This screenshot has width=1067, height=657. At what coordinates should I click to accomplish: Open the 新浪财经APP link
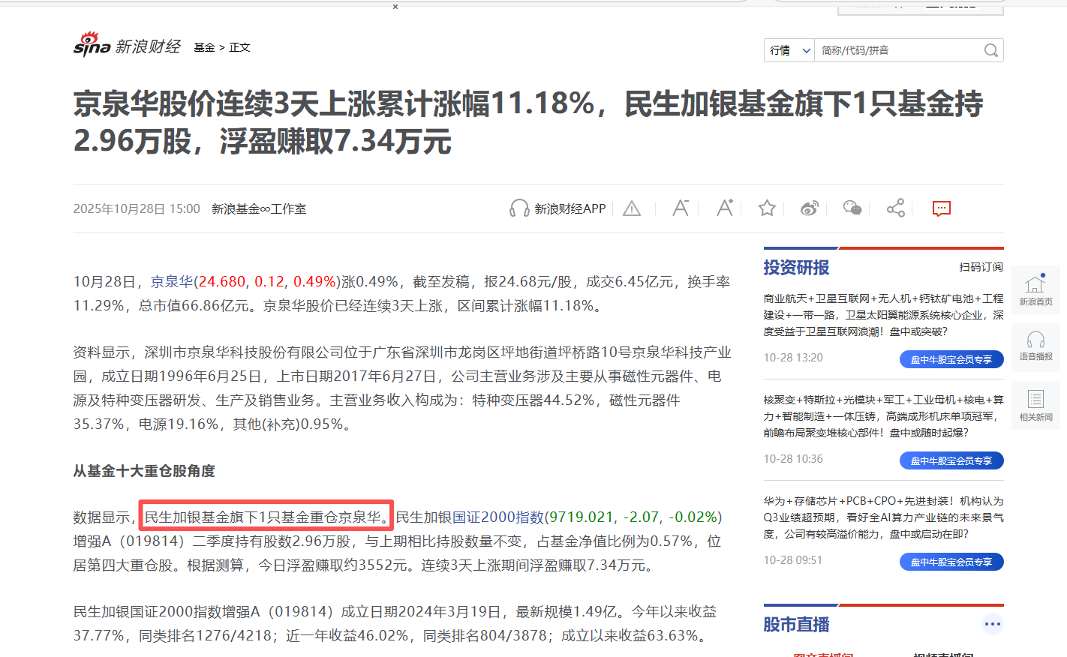coord(570,208)
